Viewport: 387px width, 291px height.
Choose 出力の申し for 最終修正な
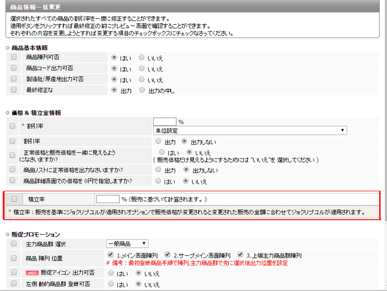tap(142, 90)
